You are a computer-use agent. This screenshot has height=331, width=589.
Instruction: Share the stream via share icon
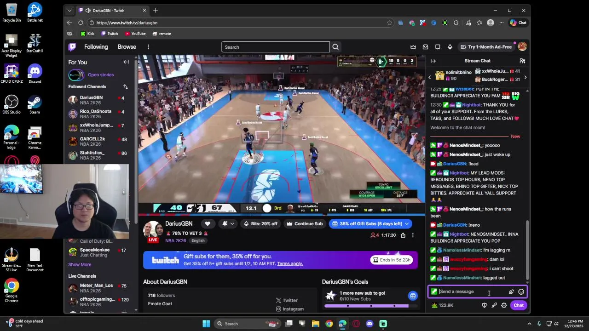pos(403,235)
